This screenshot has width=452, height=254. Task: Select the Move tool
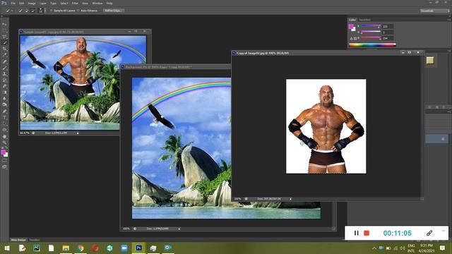(x=4, y=24)
